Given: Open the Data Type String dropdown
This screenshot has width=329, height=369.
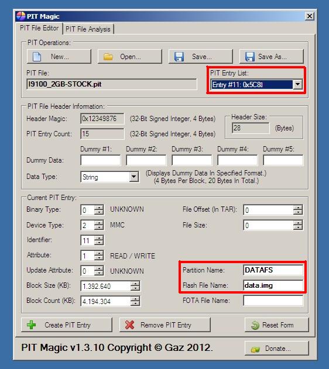Looking at the screenshot, I should click(x=133, y=177).
